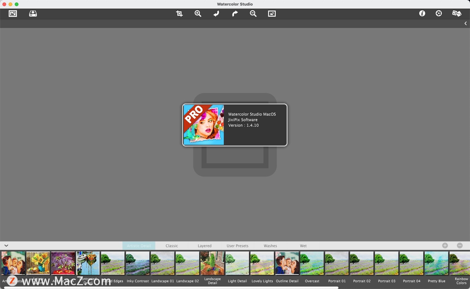The image size is (470, 289).
Task: Select the Pretty Blue preset thumbnail
Action: pos(436,263)
